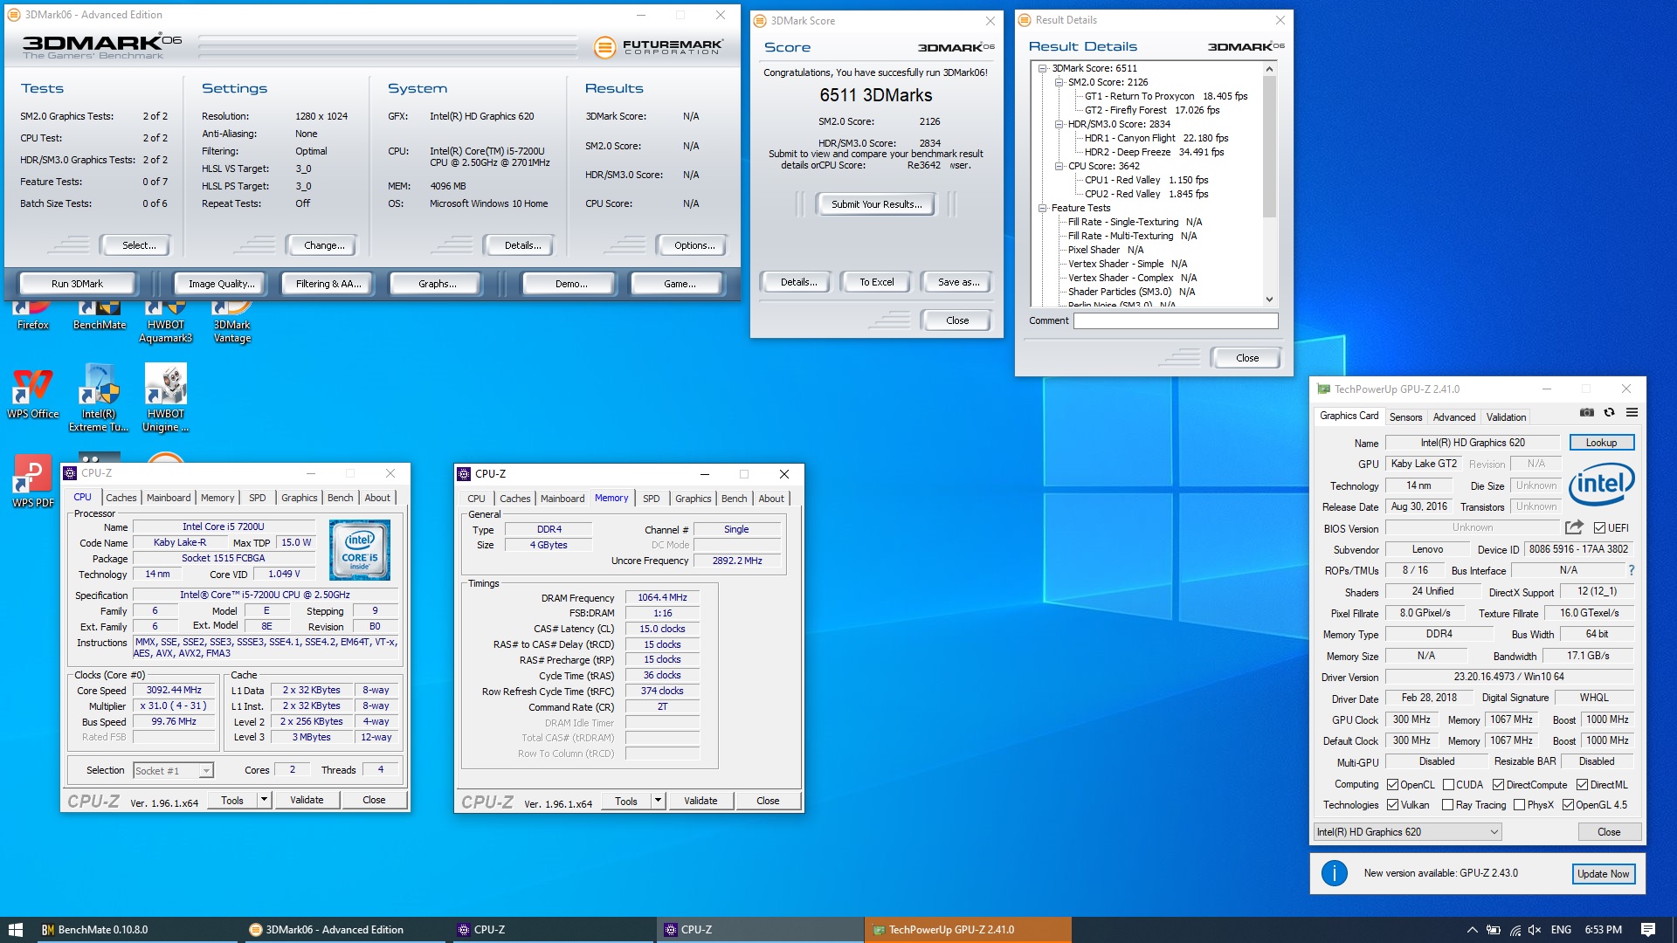Click the Wi-Fi network tray icon
The width and height of the screenshot is (1677, 943).
pos(1515,930)
